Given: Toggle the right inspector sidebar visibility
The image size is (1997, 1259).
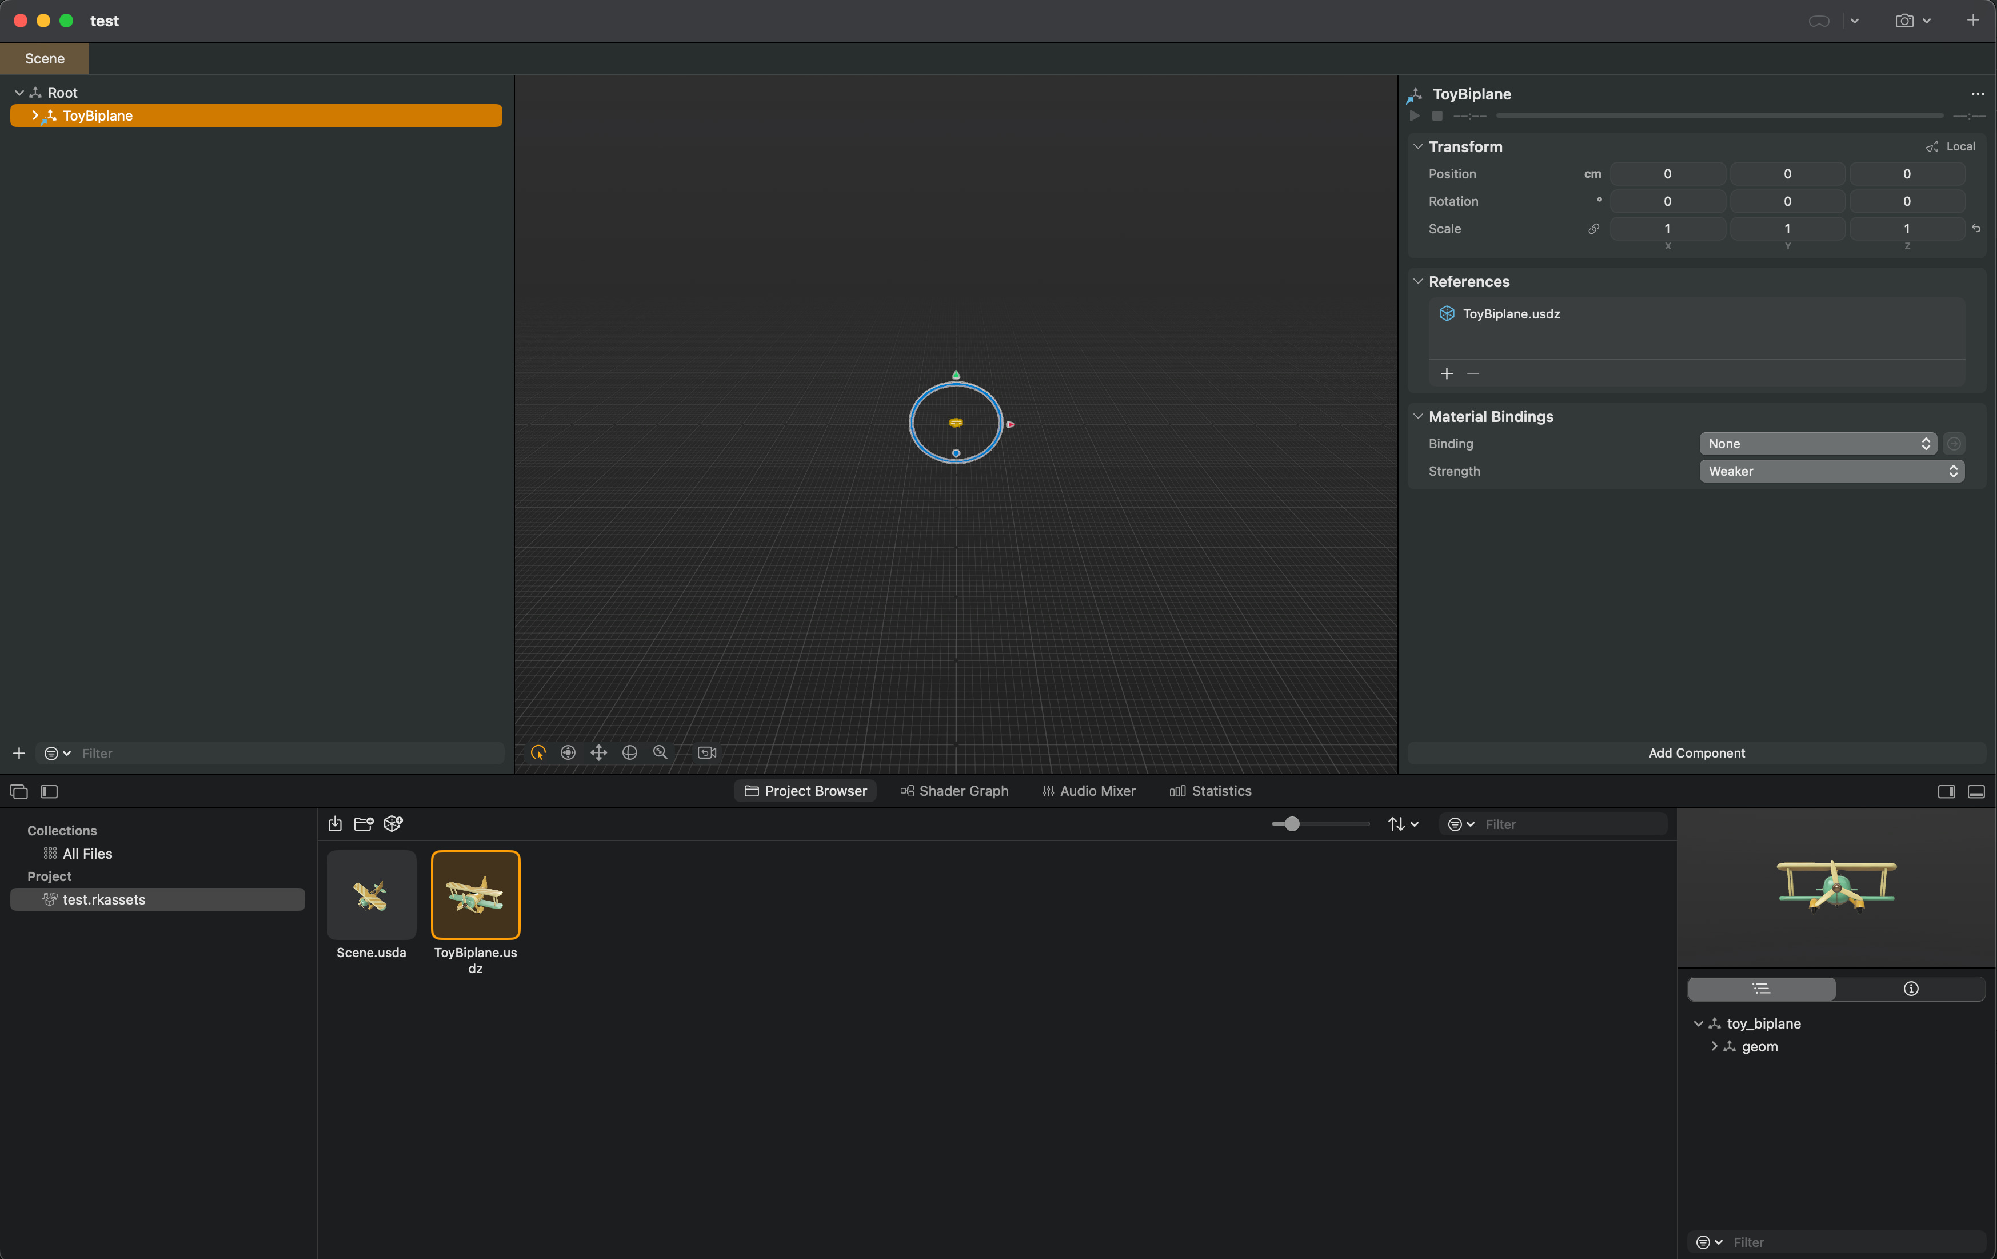Looking at the screenshot, I should [x=1946, y=792].
